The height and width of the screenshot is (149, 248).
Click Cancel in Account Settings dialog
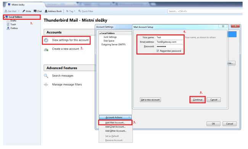[229, 124]
